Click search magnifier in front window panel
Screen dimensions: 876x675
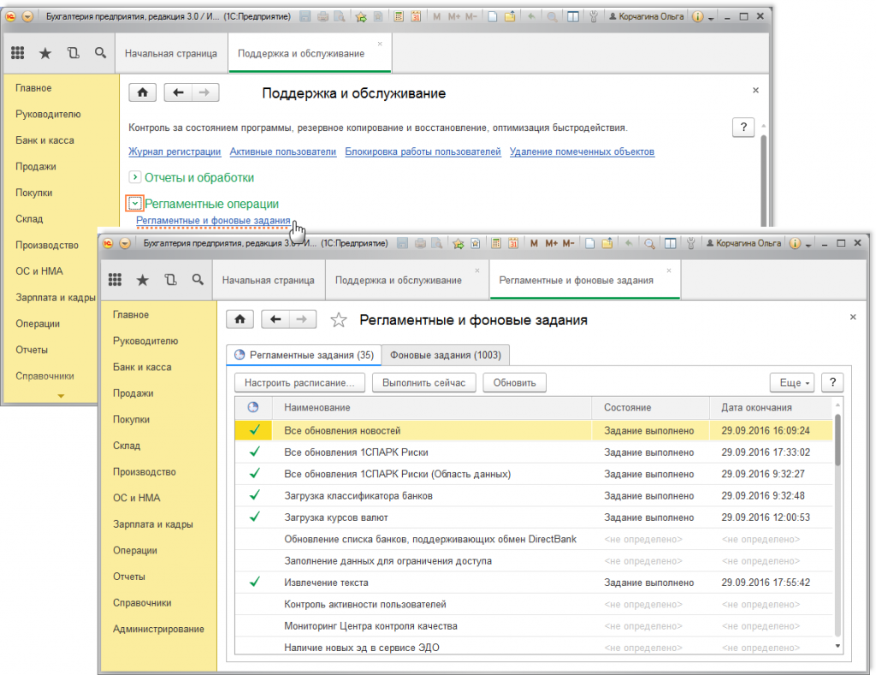pos(198,280)
